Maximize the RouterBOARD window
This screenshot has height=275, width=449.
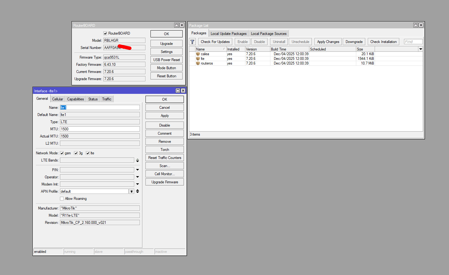[x=177, y=25]
